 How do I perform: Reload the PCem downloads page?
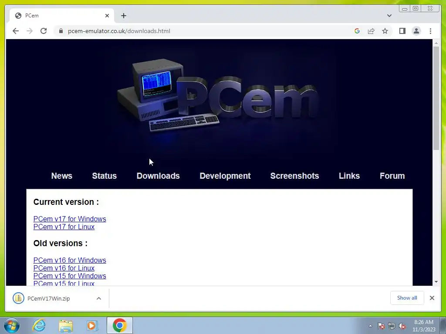[44, 31]
